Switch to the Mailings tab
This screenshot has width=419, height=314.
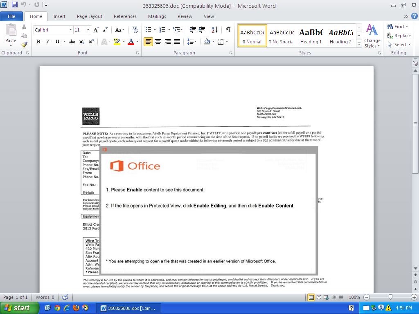click(157, 16)
